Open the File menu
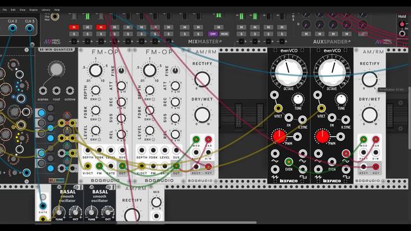The image size is (411, 231). click(4, 10)
